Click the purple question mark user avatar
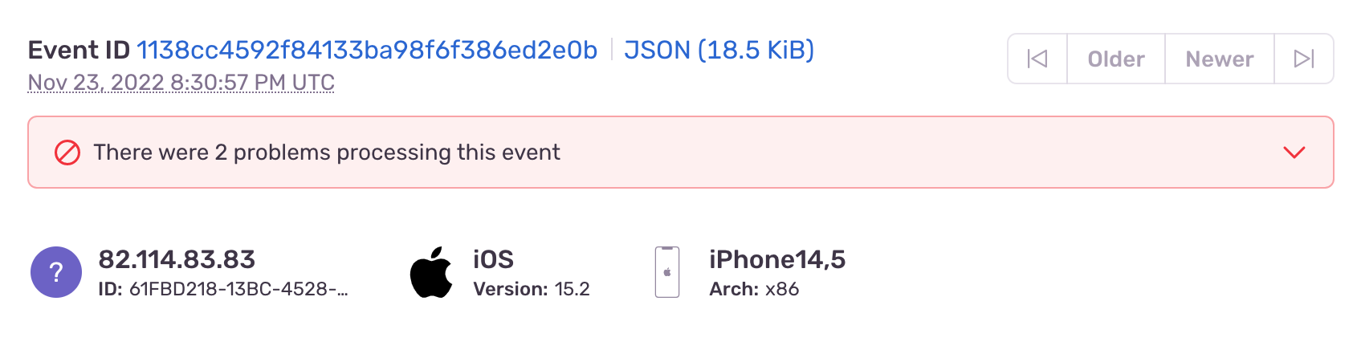The width and height of the screenshot is (1357, 358). tap(56, 272)
